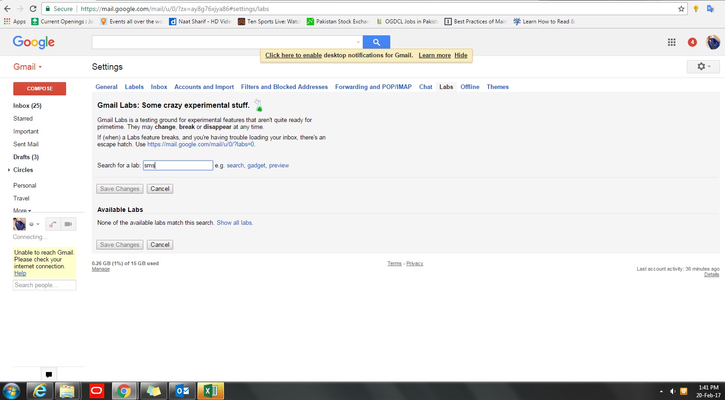
Task: Click the blue Gmail search magnifier button
Action: 376,42
